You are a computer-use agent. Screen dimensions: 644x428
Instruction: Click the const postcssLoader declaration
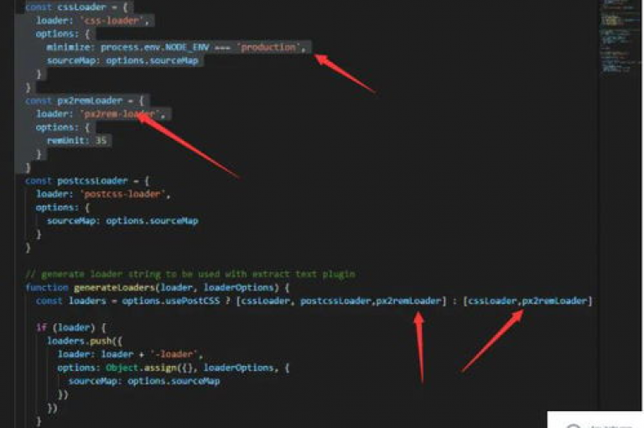[x=76, y=181]
